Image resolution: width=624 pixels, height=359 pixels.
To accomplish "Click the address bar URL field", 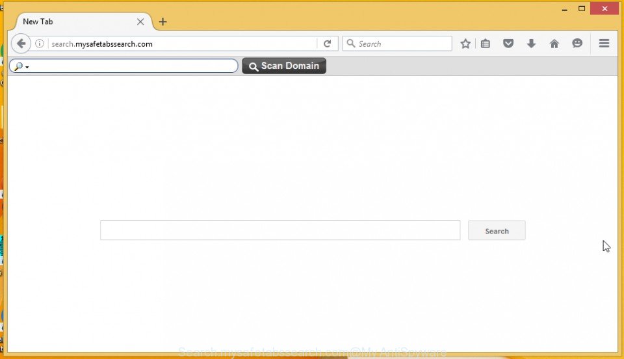I will (x=183, y=44).
